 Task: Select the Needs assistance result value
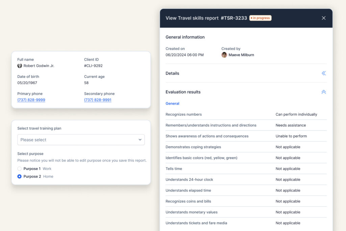tap(291, 125)
